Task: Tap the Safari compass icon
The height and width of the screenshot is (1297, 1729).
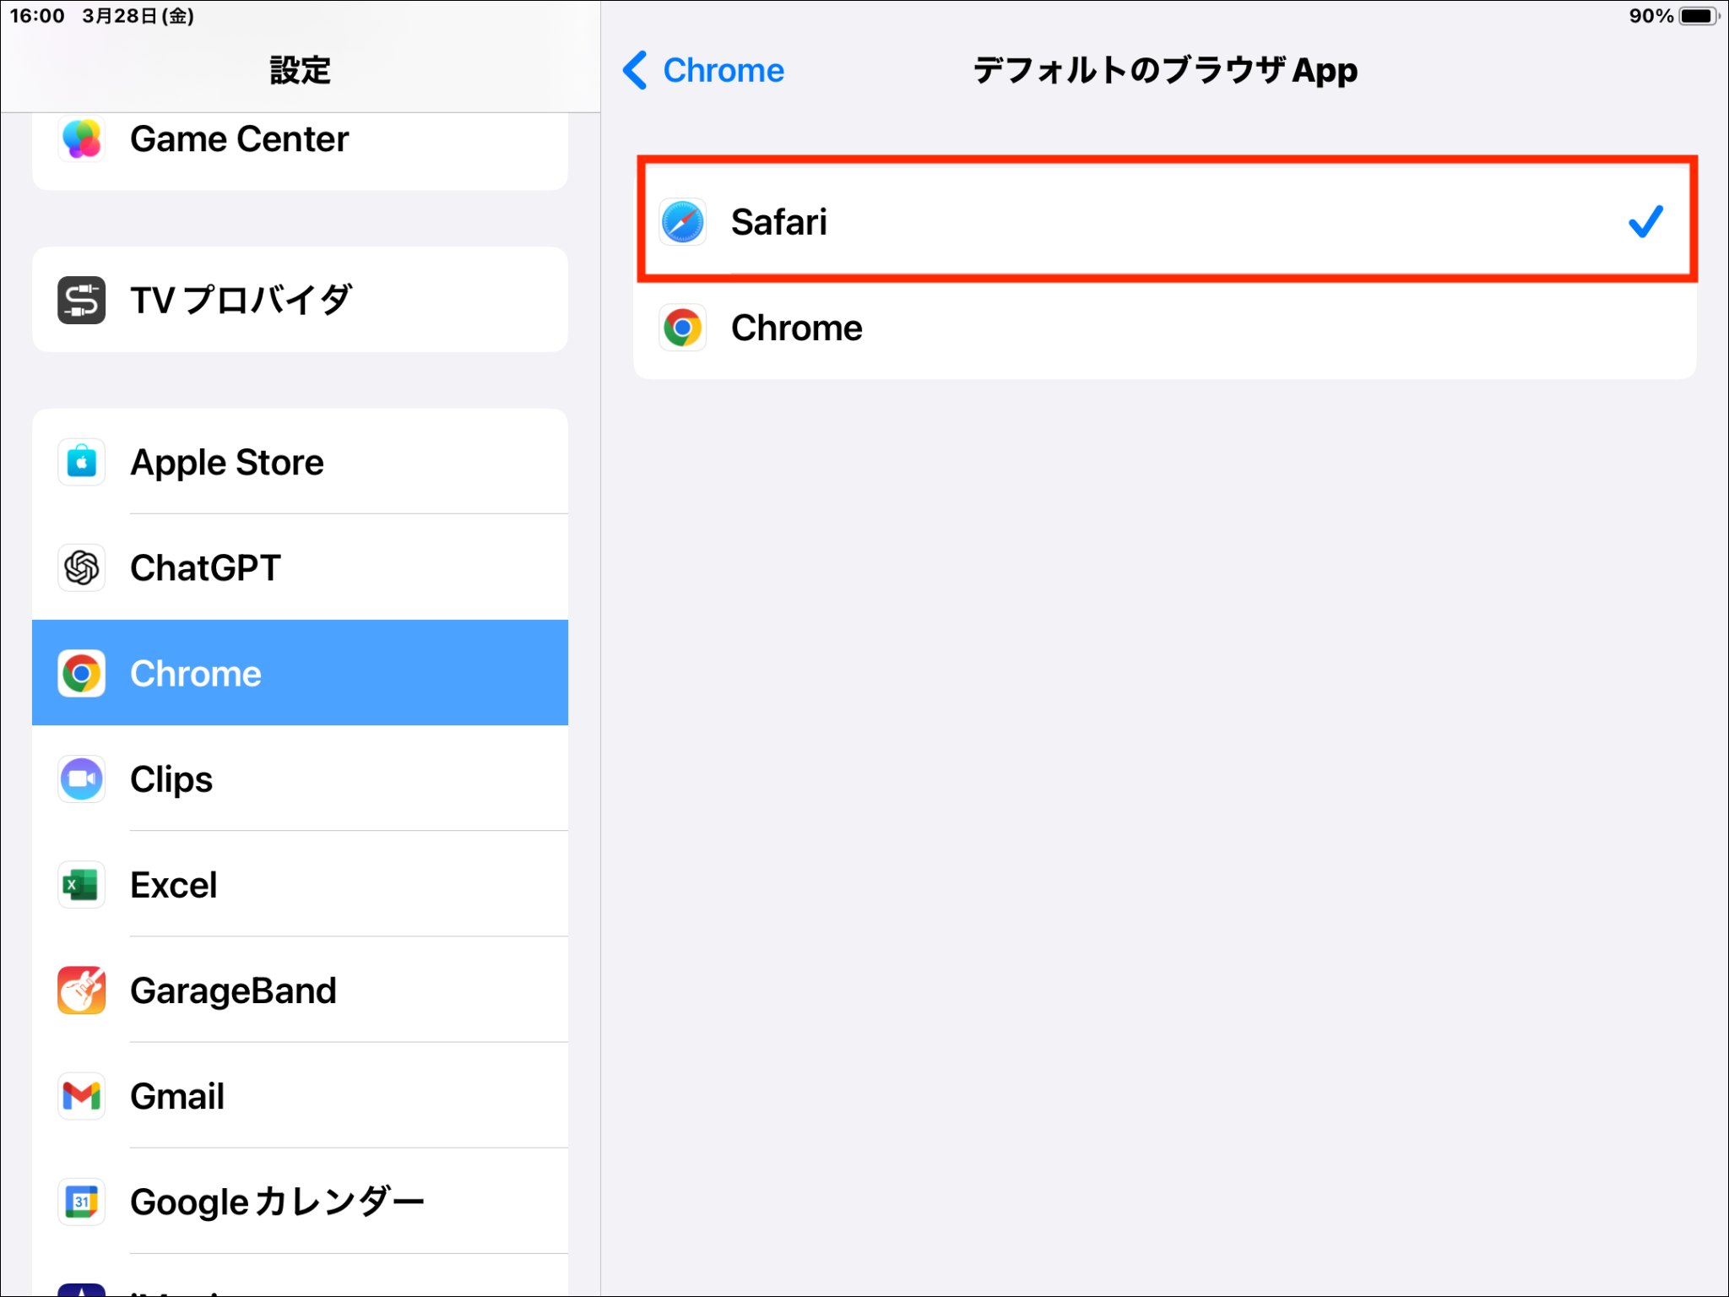Action: 682,222
